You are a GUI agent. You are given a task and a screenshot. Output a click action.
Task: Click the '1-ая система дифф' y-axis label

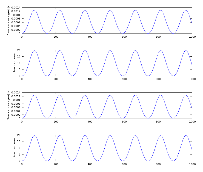pos(8,20)
